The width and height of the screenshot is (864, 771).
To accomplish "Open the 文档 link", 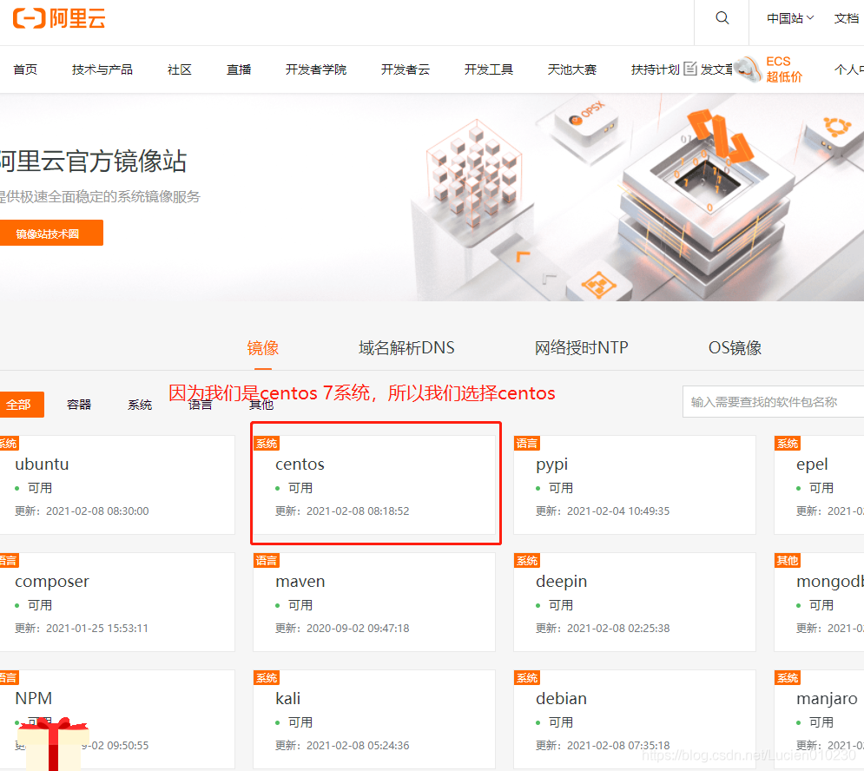I will (847, 18).
